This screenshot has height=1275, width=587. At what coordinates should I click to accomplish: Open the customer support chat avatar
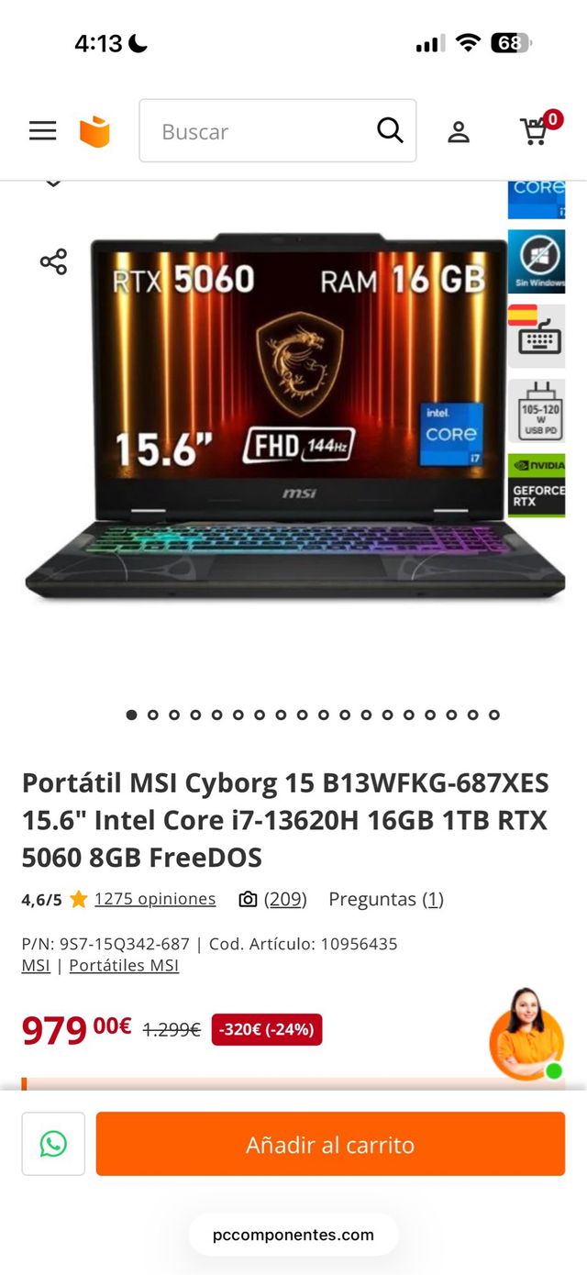pos(526,1034)
